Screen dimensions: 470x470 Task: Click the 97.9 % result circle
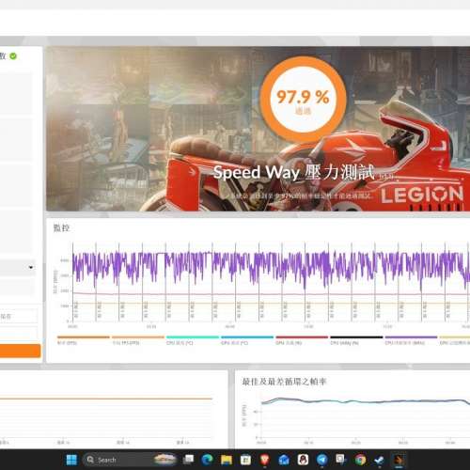coord(303,99)
